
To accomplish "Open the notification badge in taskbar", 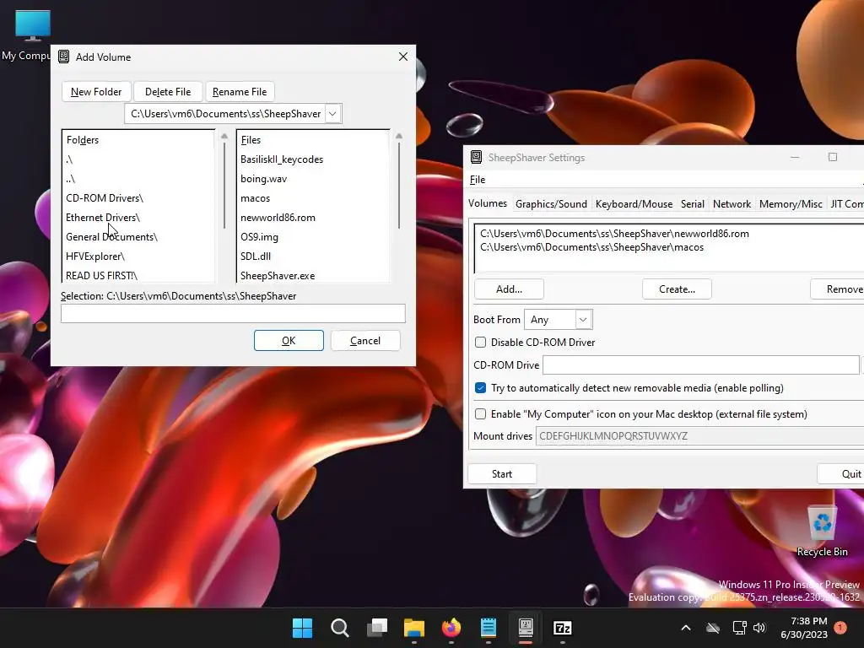I will (x=840, y=628).
